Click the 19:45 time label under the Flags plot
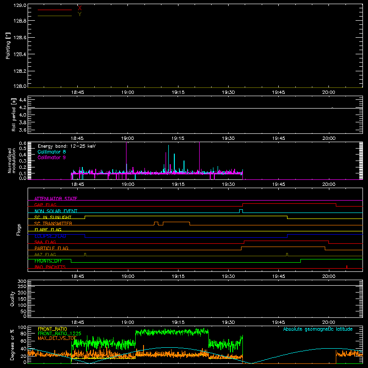The height and width of the screenshot is (368, 368). click(x=278, y=276)
